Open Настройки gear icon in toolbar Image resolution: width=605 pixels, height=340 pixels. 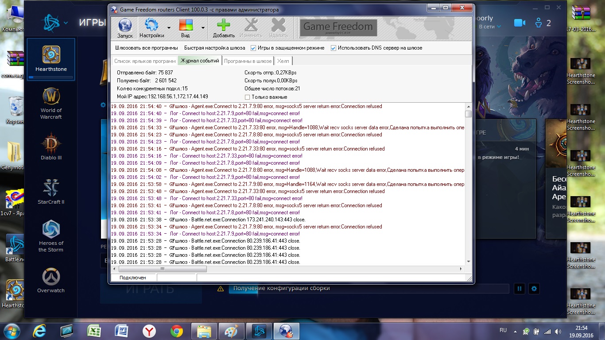click(x=151, y=25)
